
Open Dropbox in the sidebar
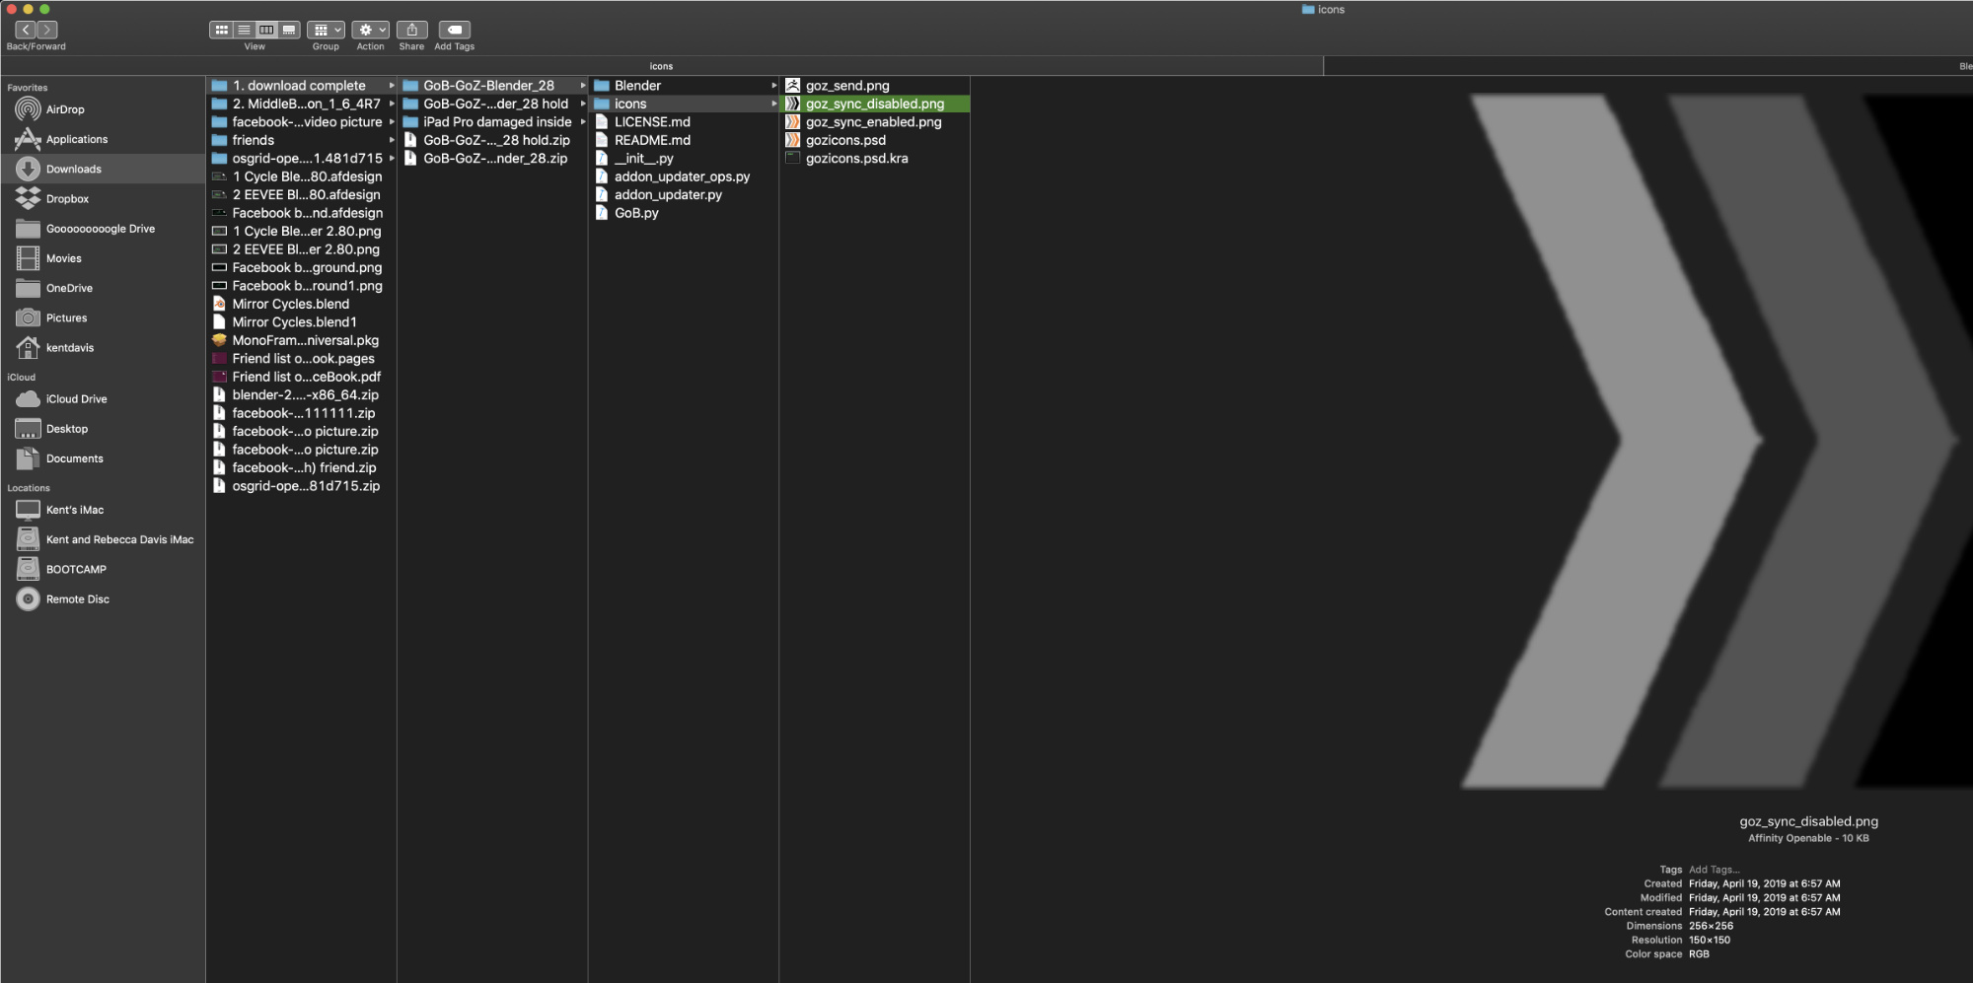[67, 199]
